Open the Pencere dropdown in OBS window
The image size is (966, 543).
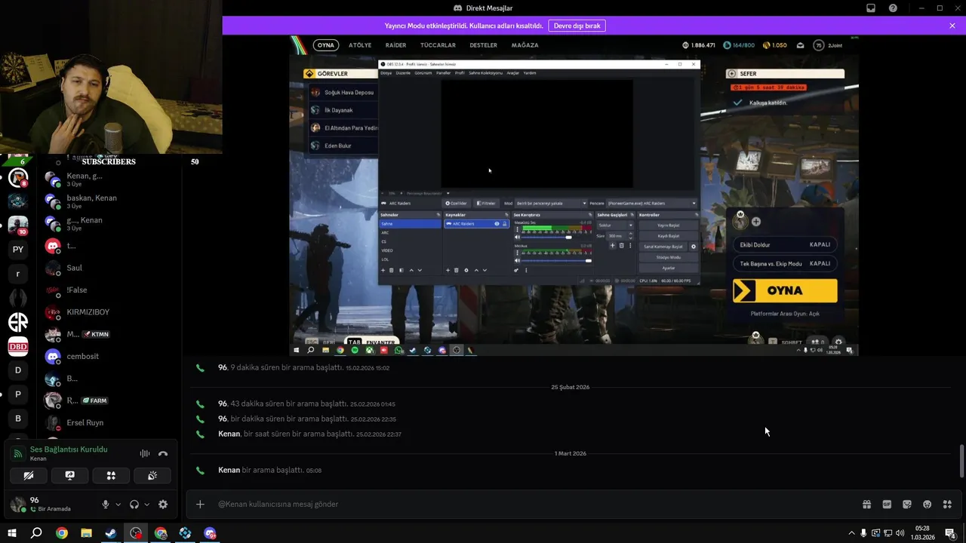pos(652,203)
